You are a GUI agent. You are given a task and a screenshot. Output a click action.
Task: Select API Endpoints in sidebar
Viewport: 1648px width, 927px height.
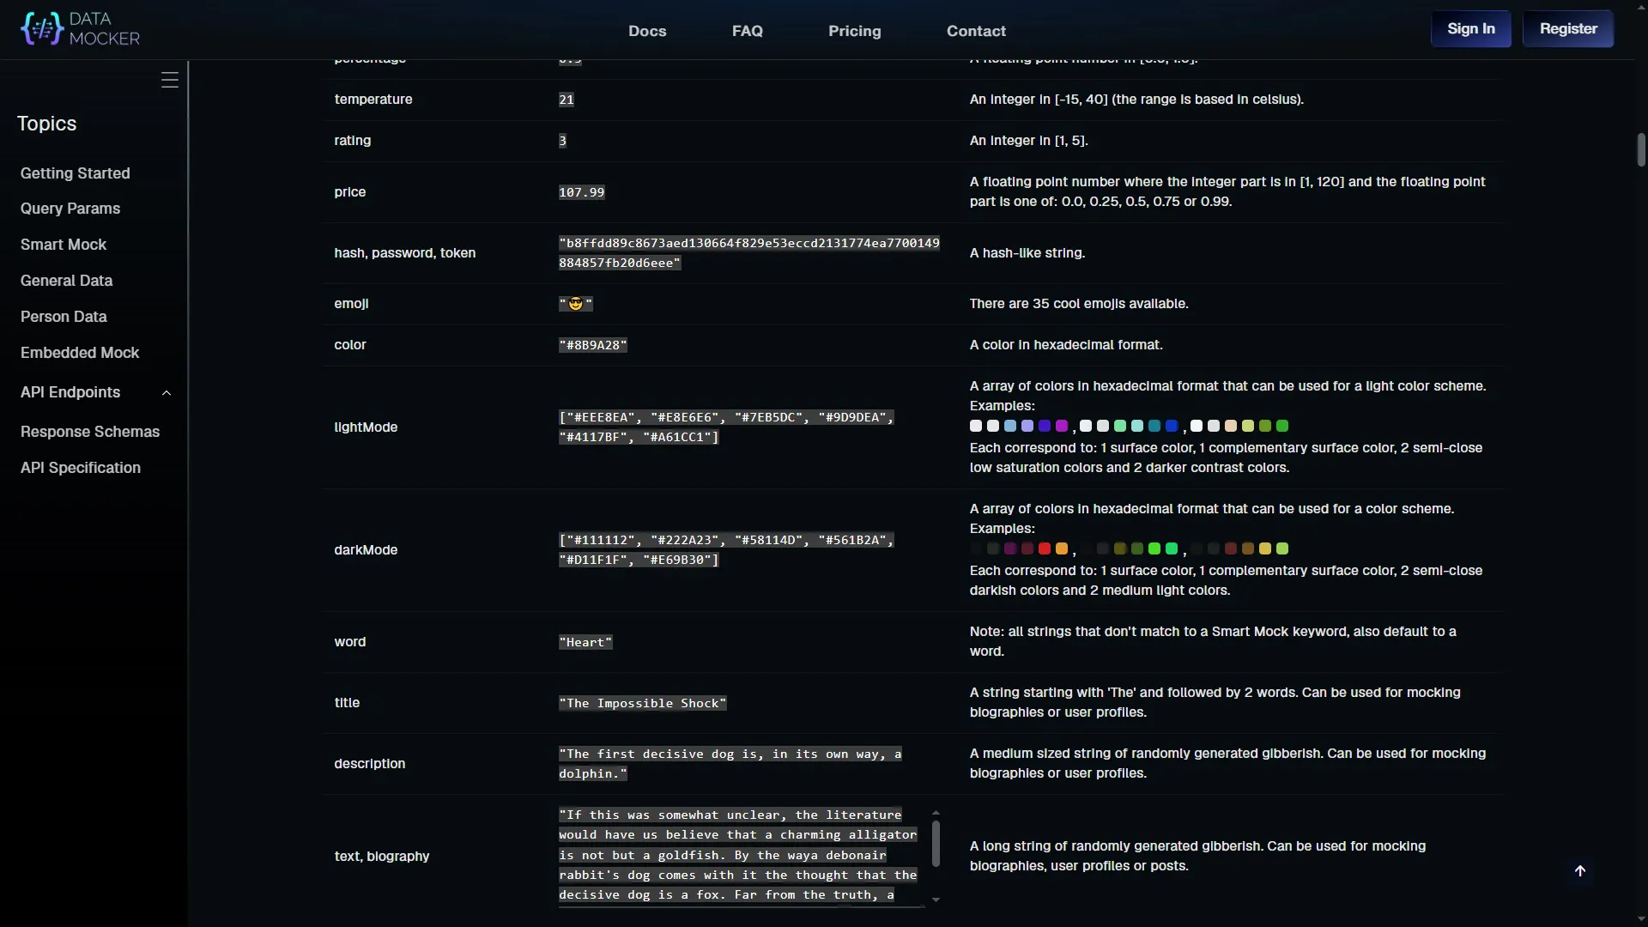[x=70, y=392]
